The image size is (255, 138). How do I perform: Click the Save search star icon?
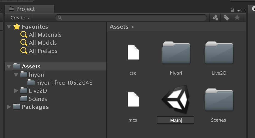coord(237,18)
